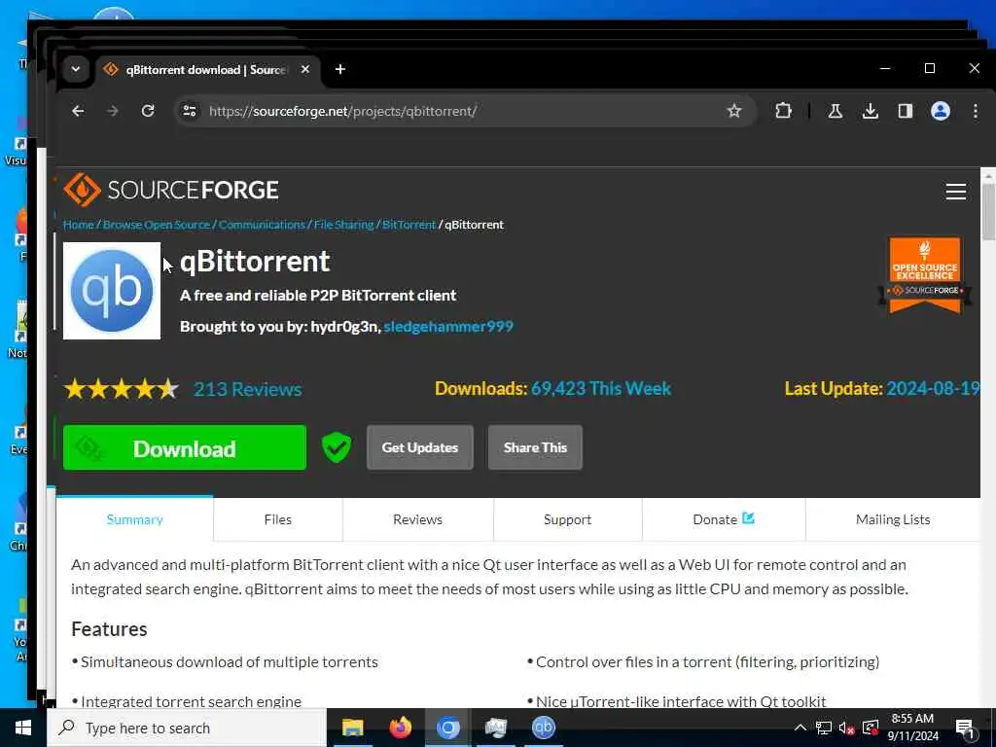Click the network tray icon
Screen dimensions: 996x747
(823, 728)
